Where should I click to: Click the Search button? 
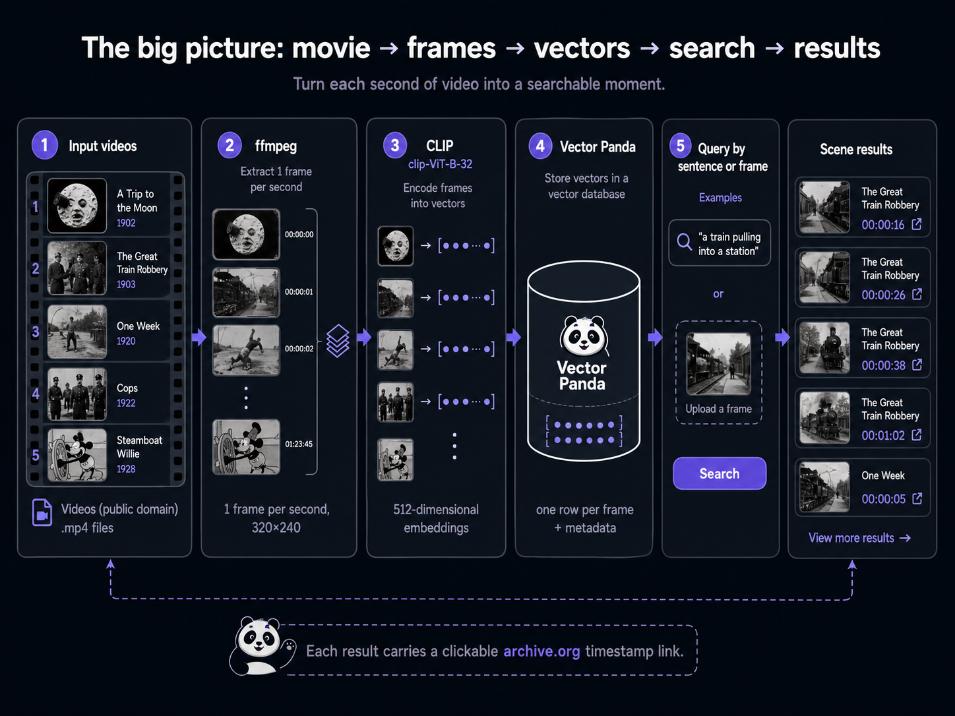tap(720, 473)
